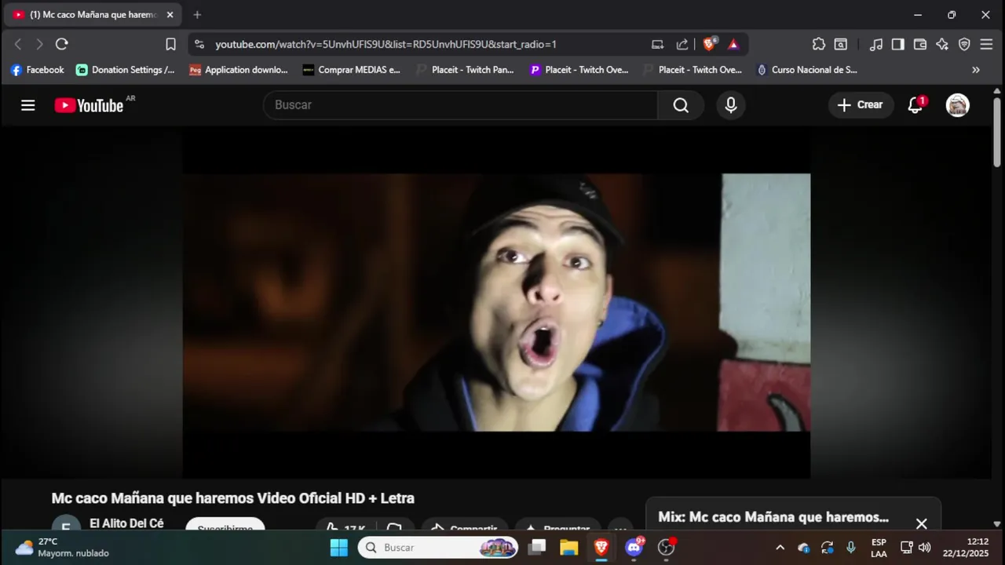
Task: Open Windows Start menu
Action: point(339,548)
